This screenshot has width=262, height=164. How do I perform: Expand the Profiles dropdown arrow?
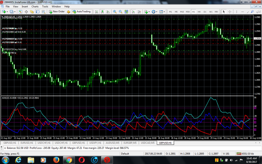point(15,12)
